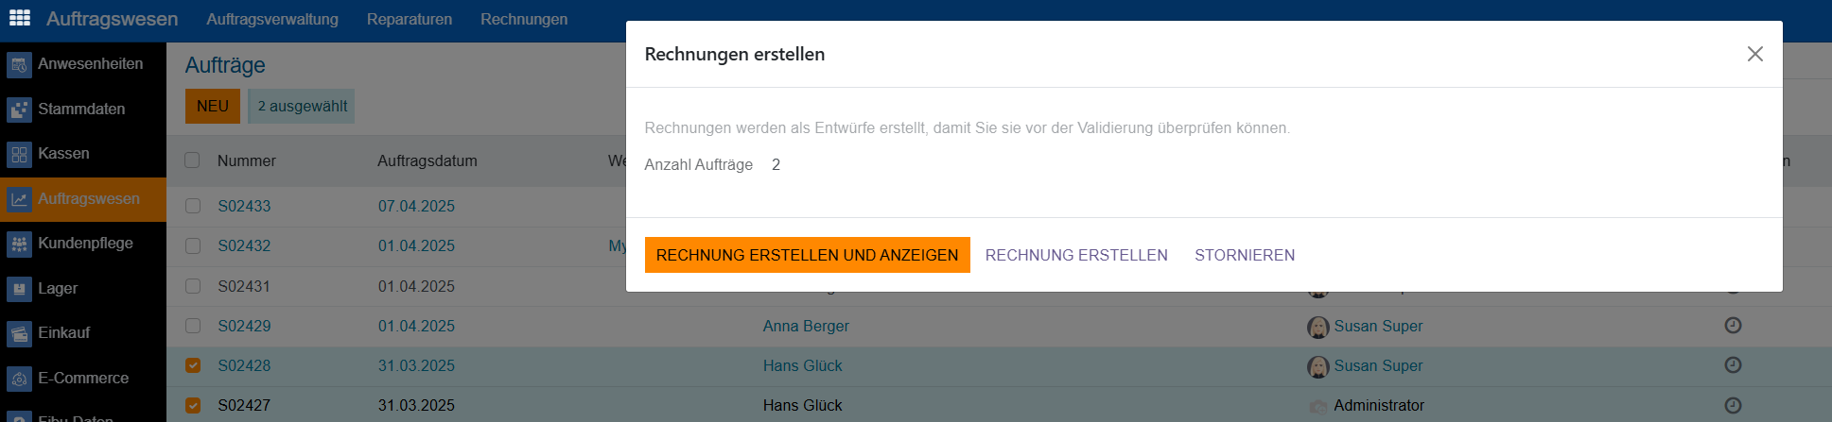Uncheck order S02428 checkbox
This screenshot has width=1832, height=422.
point(193,365)
